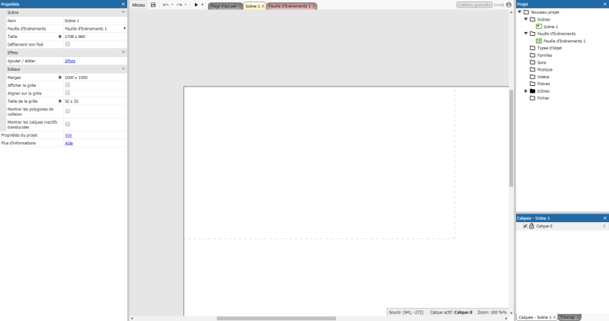Click the Undo arrow icon
The image size is (609, 321).
pos(166,5)
